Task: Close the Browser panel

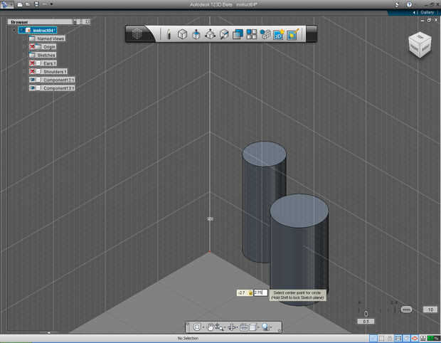Action: (87, 21)
